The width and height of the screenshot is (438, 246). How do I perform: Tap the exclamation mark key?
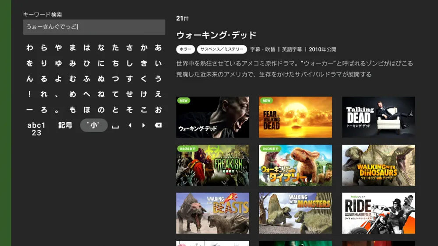[x=30, y=94]
